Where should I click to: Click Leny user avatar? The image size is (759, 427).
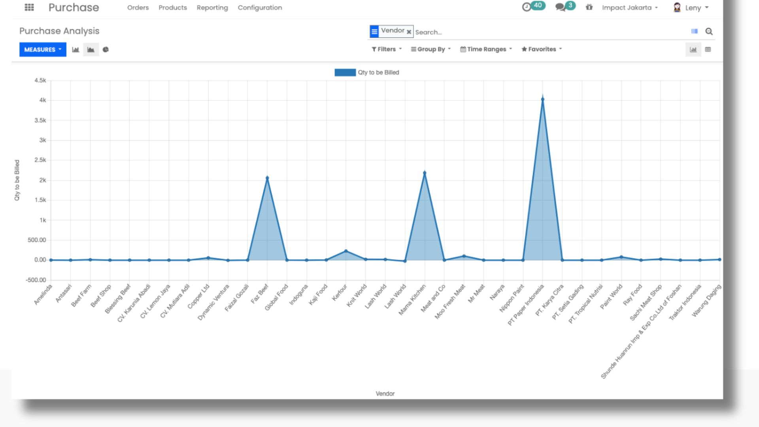pyautogui.click(x=677, y=8)
